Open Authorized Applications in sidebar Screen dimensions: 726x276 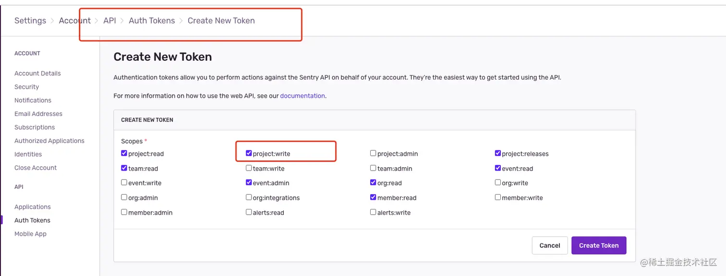[x=49, y=141]
